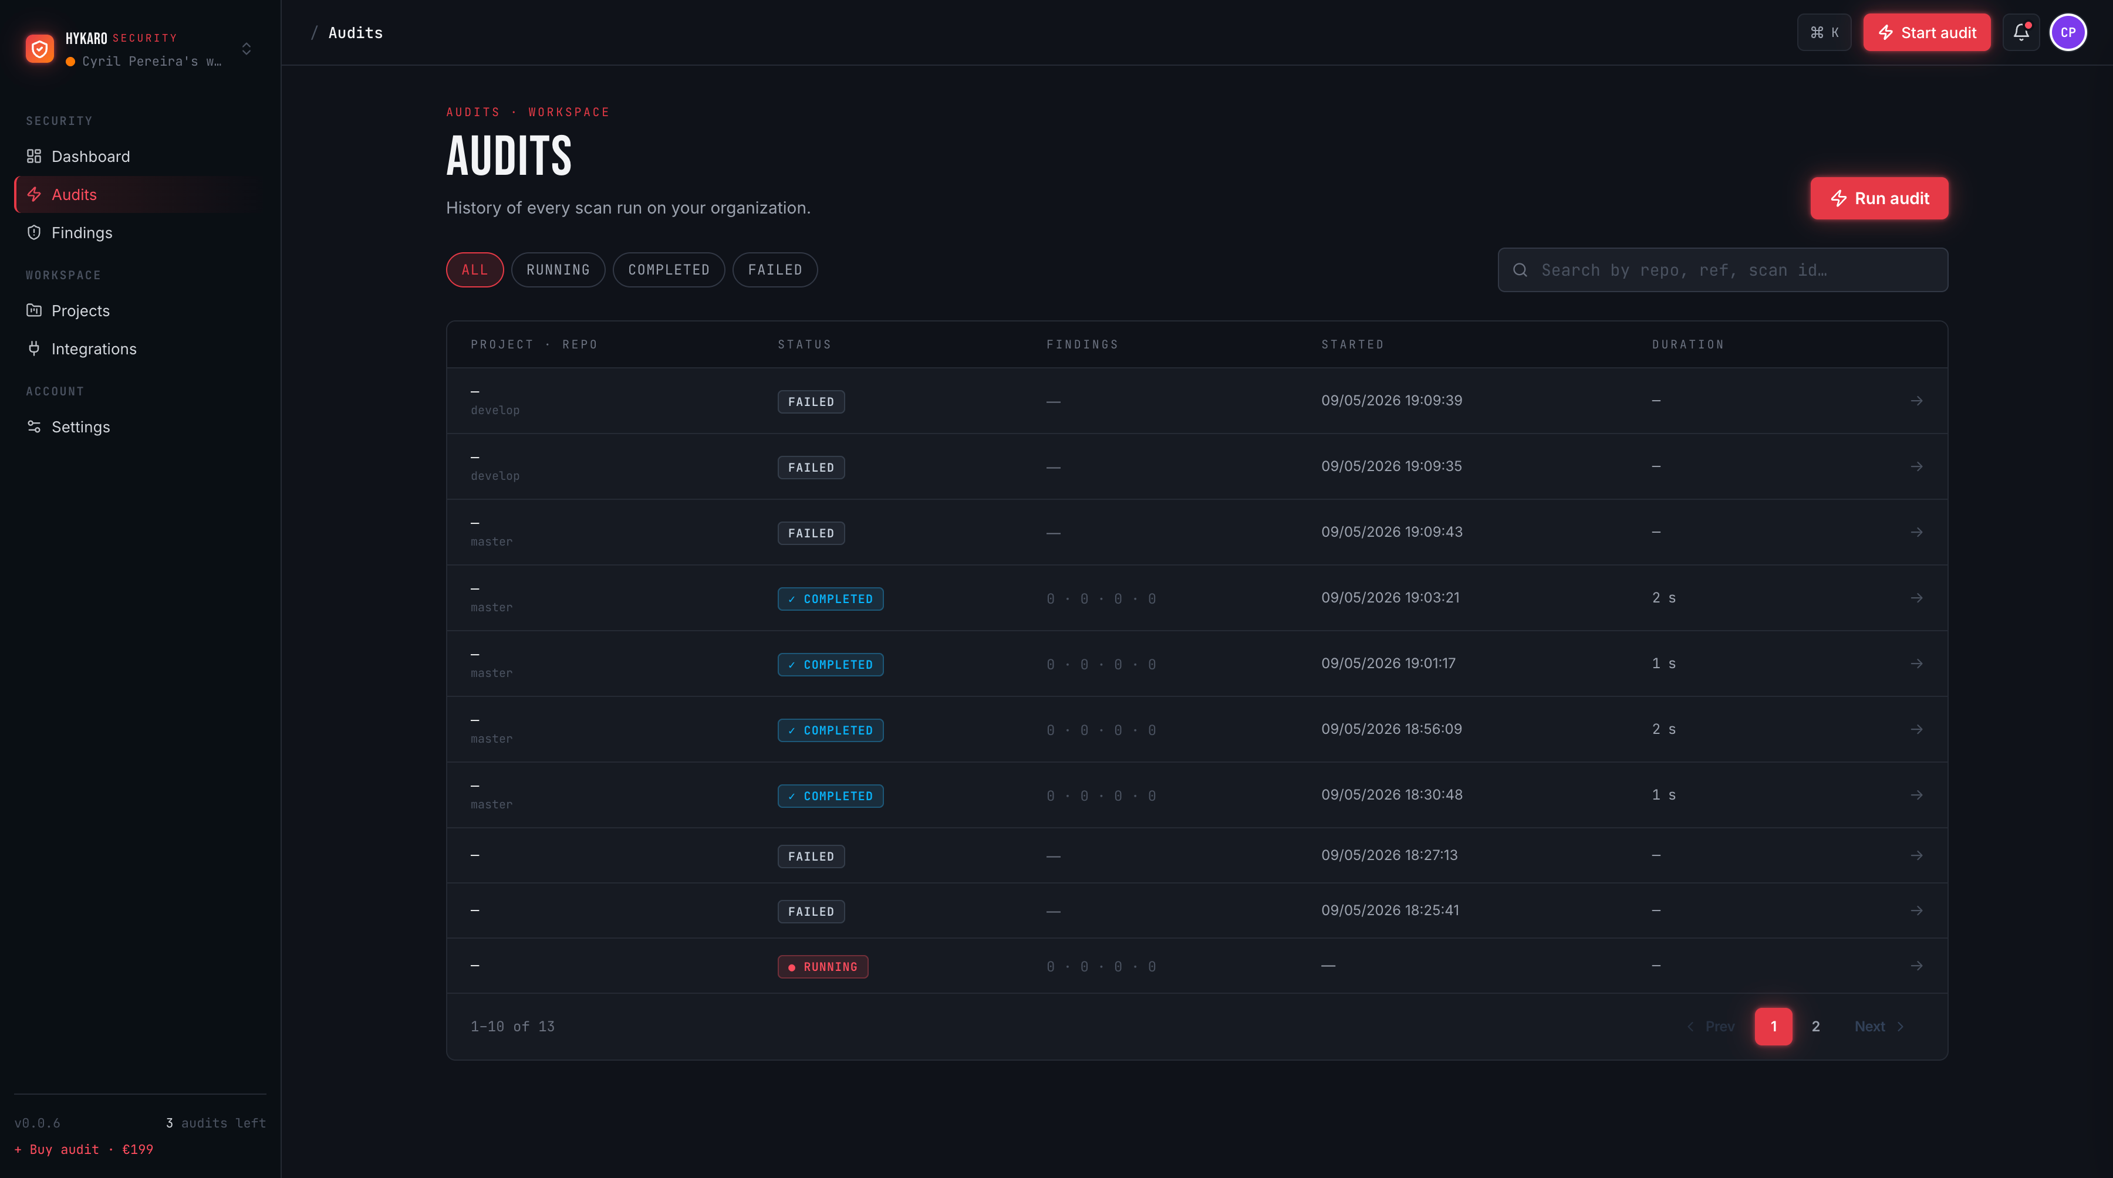Click the 09/05/2026 19:01:17 timestamp
This screenshot has height=1178, width=2113.
pos(1388,663)
